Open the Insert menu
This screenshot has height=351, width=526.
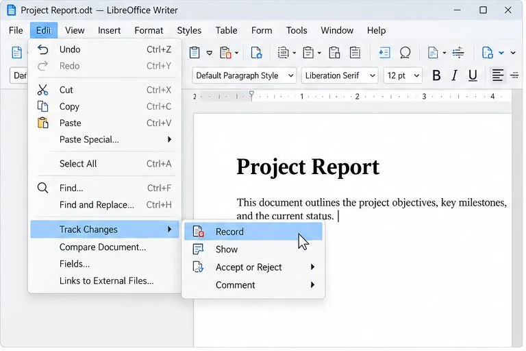tap(109, 30)
